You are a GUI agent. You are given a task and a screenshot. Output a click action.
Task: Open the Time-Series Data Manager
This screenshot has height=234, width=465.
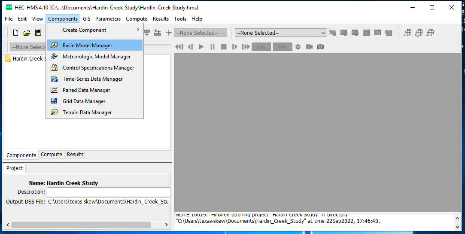(94, 79)
